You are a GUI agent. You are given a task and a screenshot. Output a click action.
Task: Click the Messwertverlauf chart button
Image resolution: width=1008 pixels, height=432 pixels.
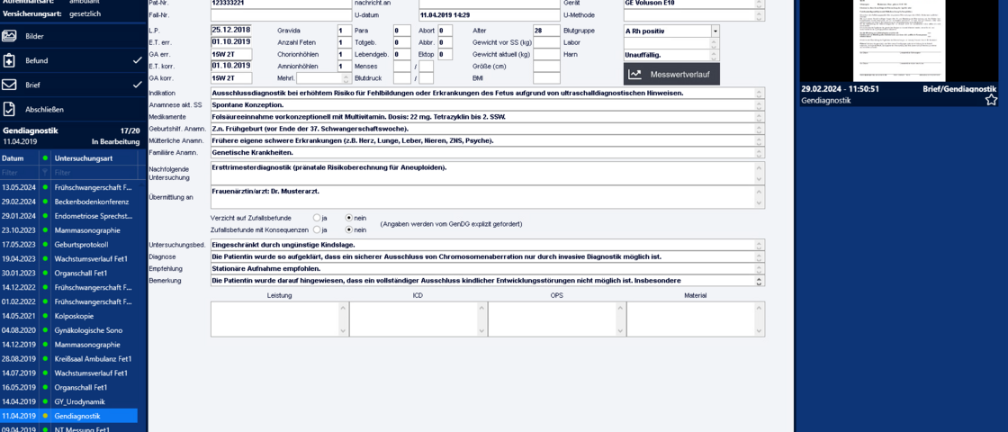pyautogui.click(x=671, y=74)
